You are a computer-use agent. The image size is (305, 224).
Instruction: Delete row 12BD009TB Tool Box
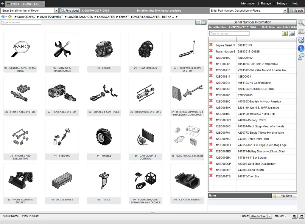(x=211, y=175)
